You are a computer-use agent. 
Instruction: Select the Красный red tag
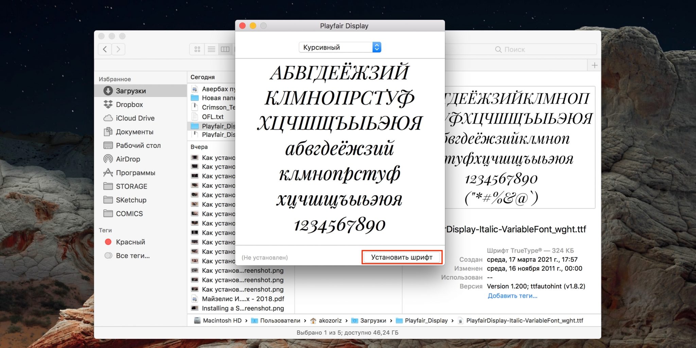tap(140, 242)
